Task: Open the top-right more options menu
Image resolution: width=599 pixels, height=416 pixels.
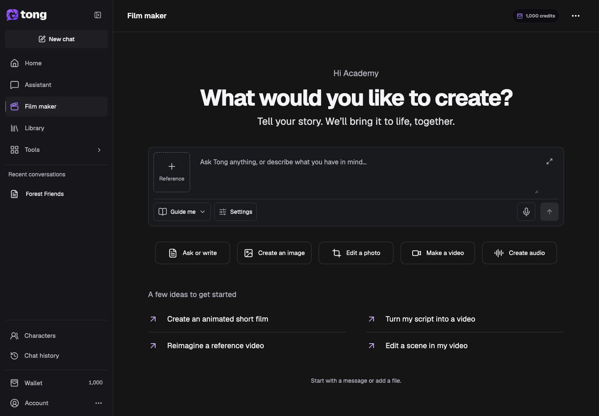Action: [x=576, y=16]
